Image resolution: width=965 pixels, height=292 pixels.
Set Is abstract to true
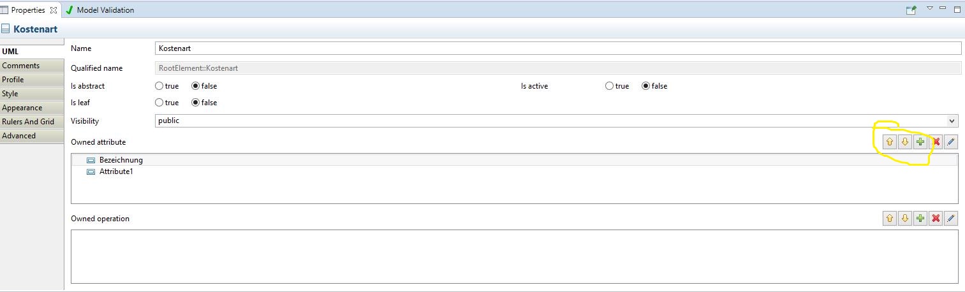pos(159,86)
